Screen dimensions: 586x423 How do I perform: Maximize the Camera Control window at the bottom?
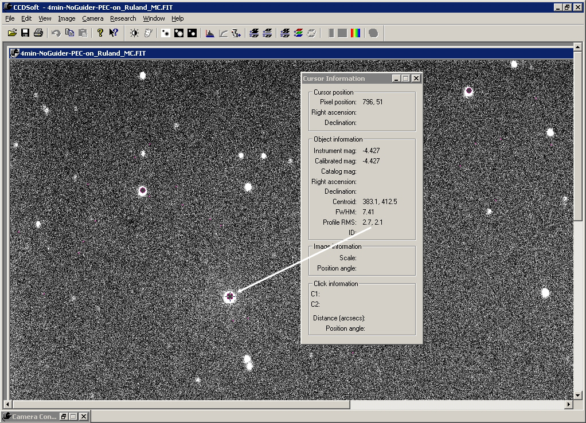pos(73,416)
